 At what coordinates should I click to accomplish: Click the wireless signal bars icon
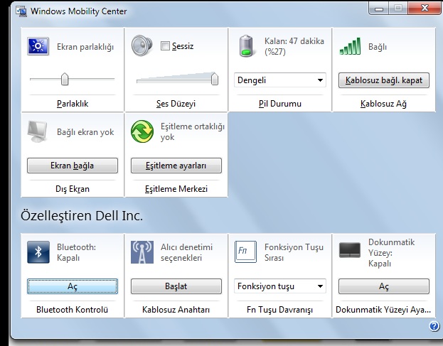pyautogui.click(x=350, y=46)
